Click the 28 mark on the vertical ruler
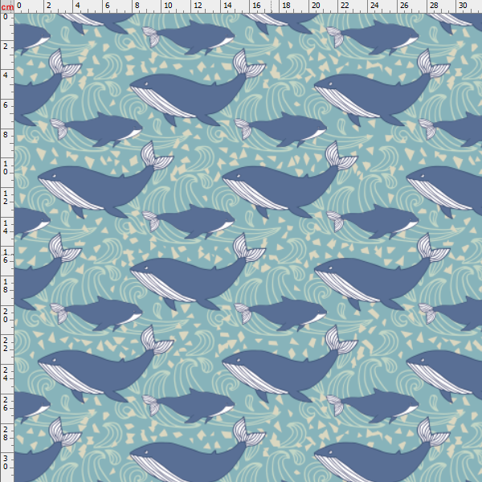482x482 pixels. [6, 434]
